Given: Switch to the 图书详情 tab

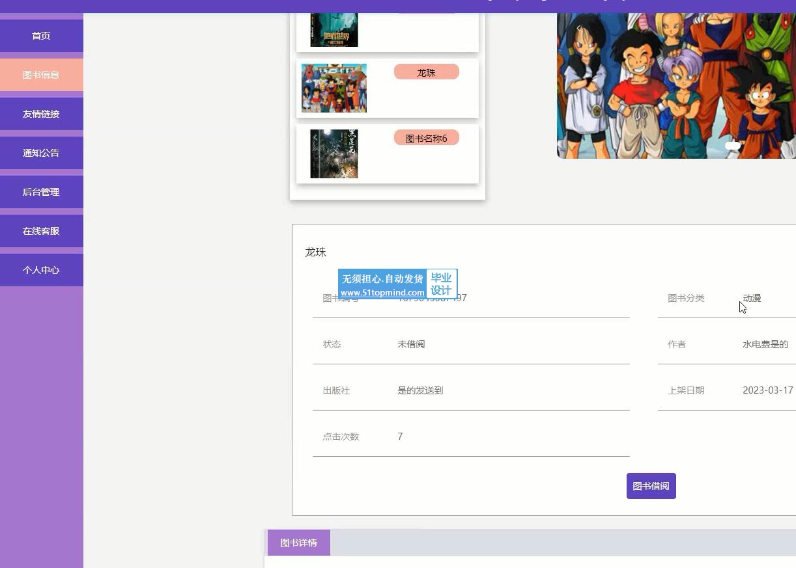Looking at the screenshot, I should (299, 543).
